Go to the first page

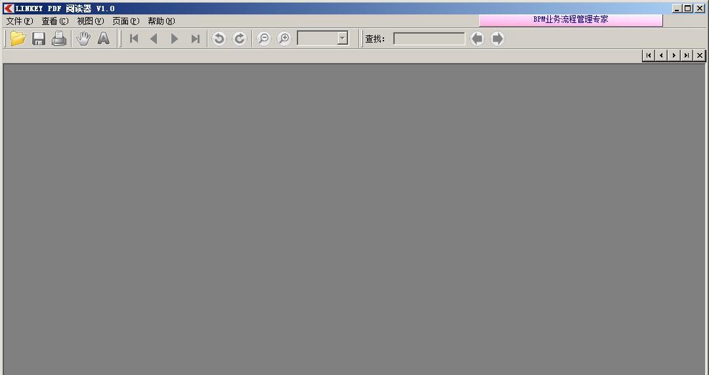point(134,39)
